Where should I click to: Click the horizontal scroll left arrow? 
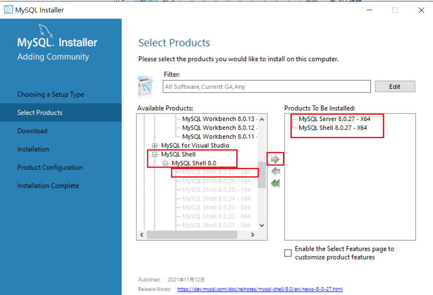(142, 235)
